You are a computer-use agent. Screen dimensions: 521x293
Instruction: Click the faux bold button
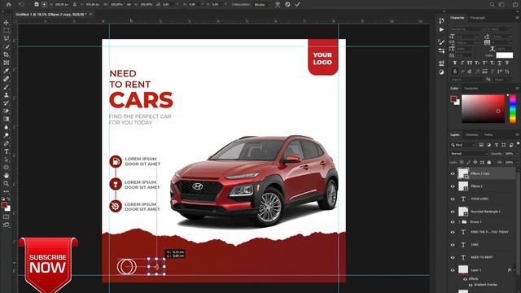(454, 63)
